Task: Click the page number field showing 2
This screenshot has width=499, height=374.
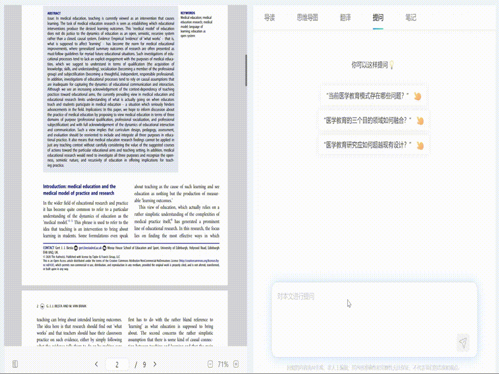Action: pos(117,365)
